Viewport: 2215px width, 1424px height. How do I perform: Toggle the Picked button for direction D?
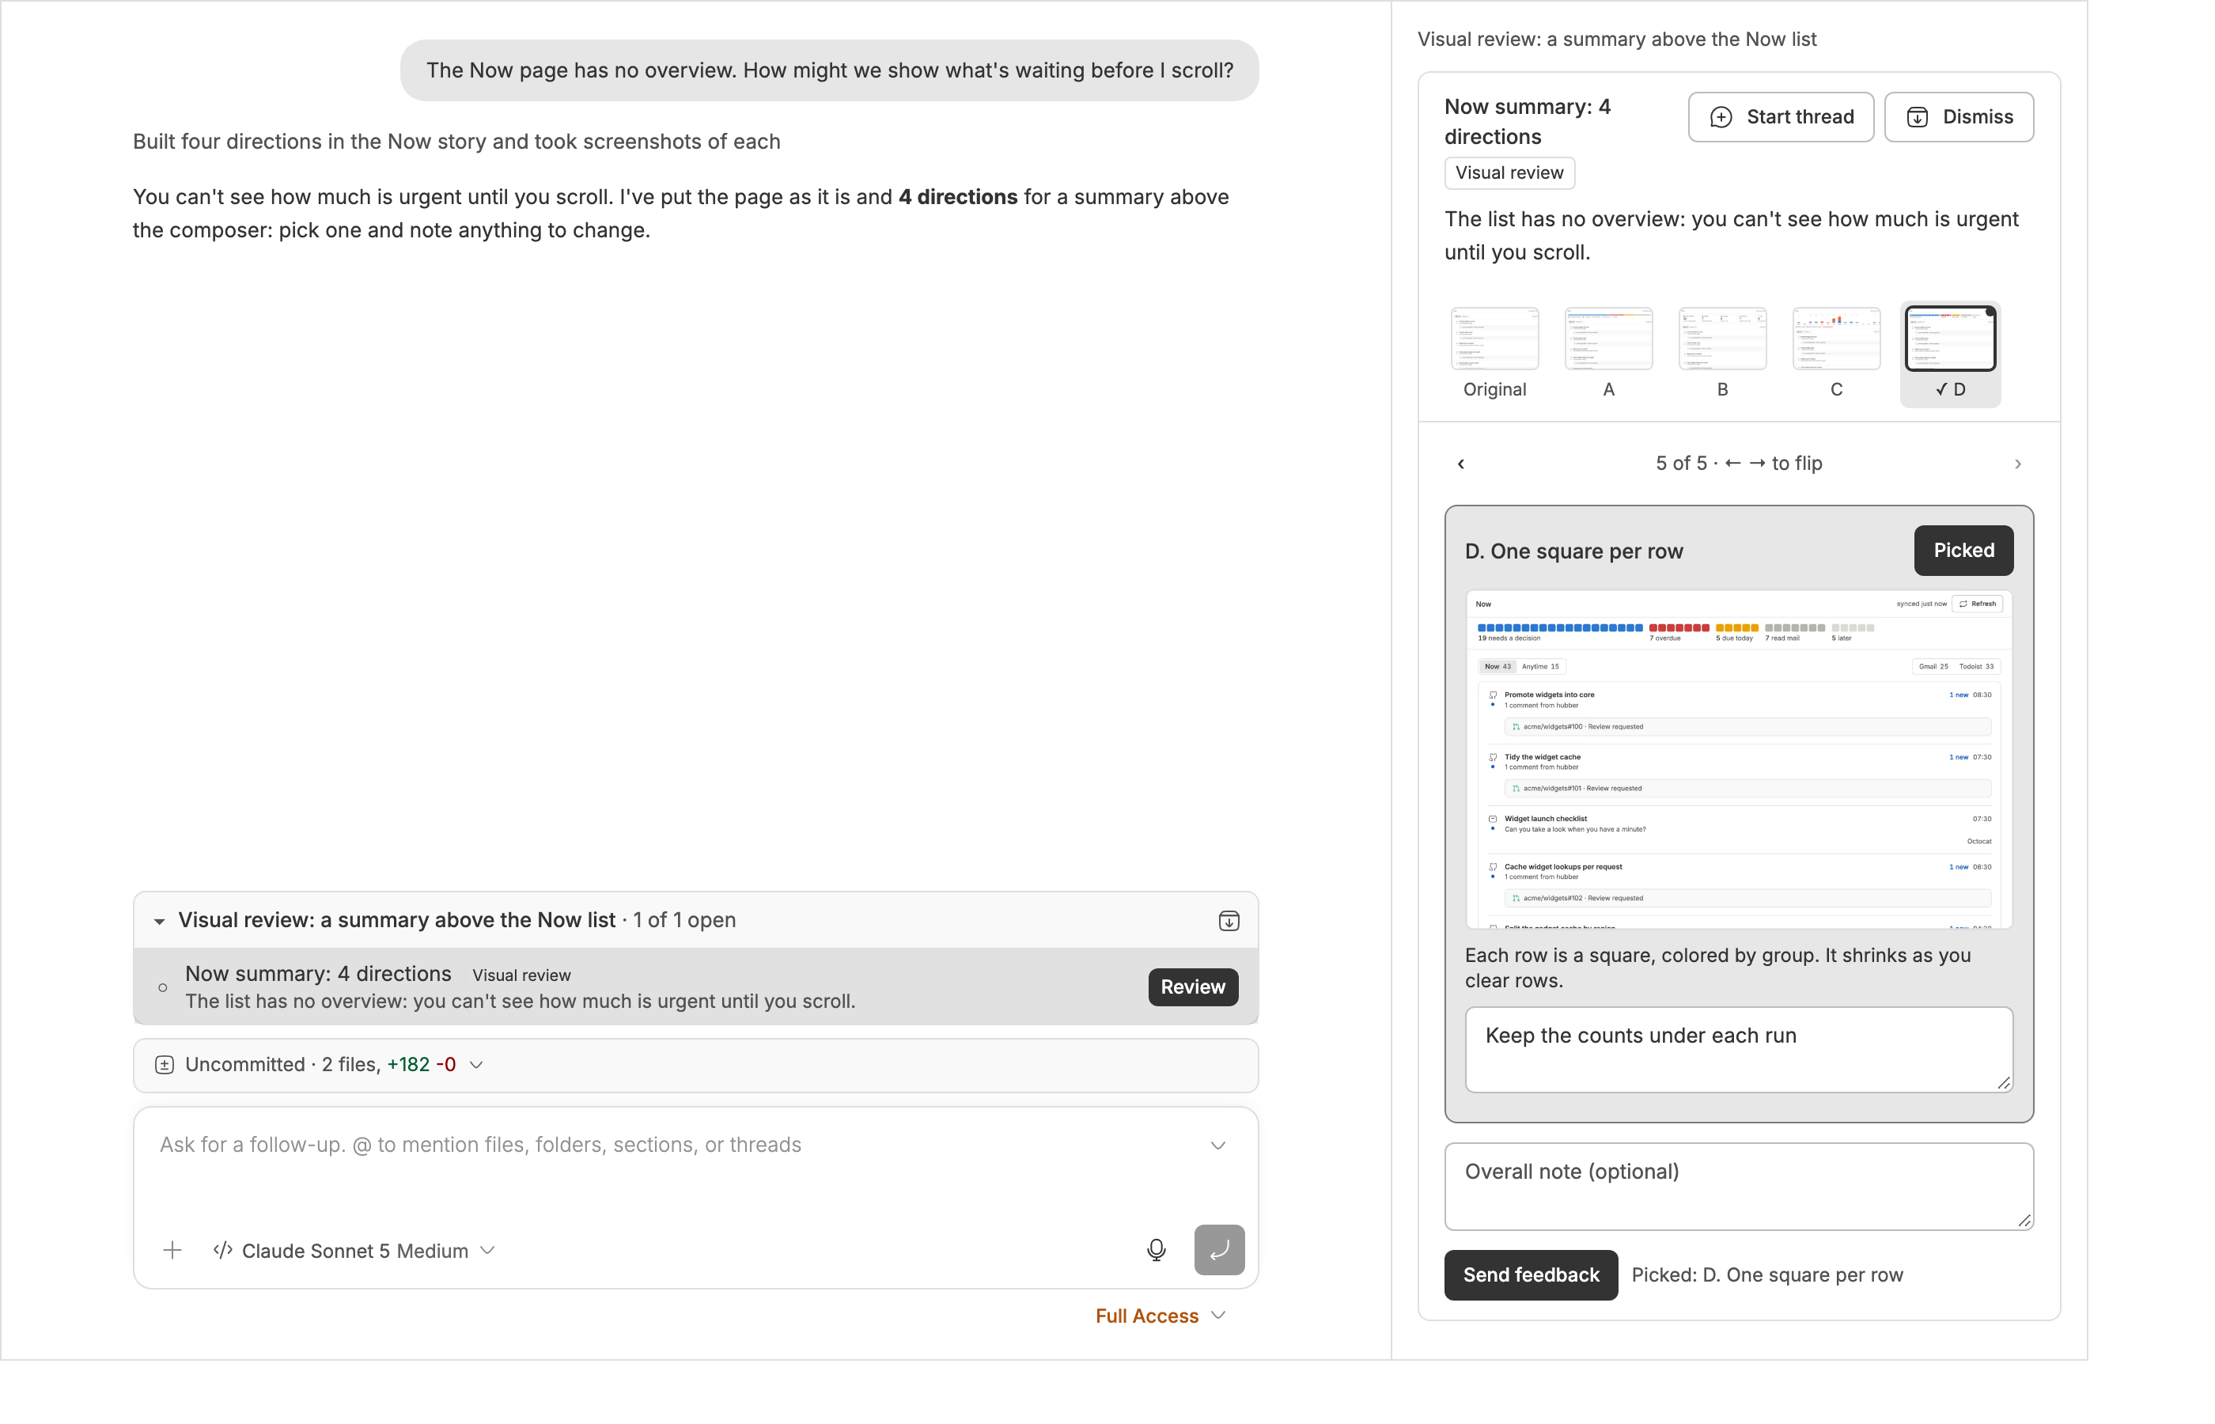pos(1963,550)
